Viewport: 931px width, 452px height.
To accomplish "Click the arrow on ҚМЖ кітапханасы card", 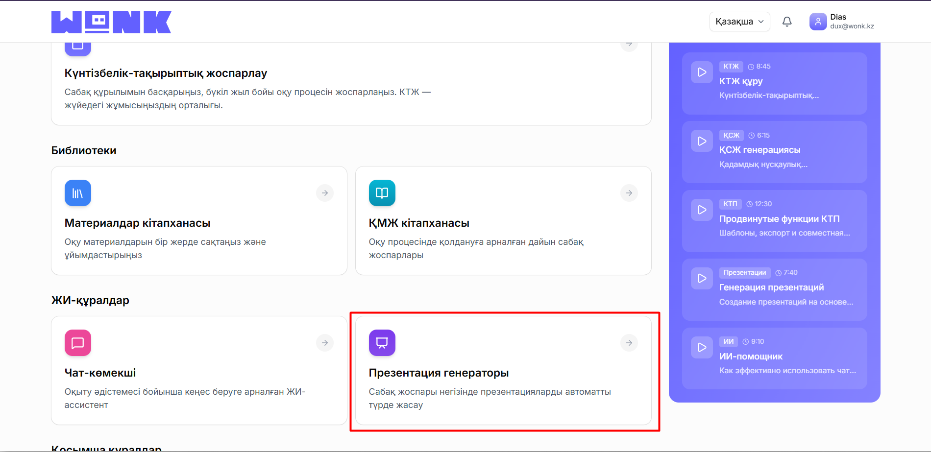I will coord(629,193).
